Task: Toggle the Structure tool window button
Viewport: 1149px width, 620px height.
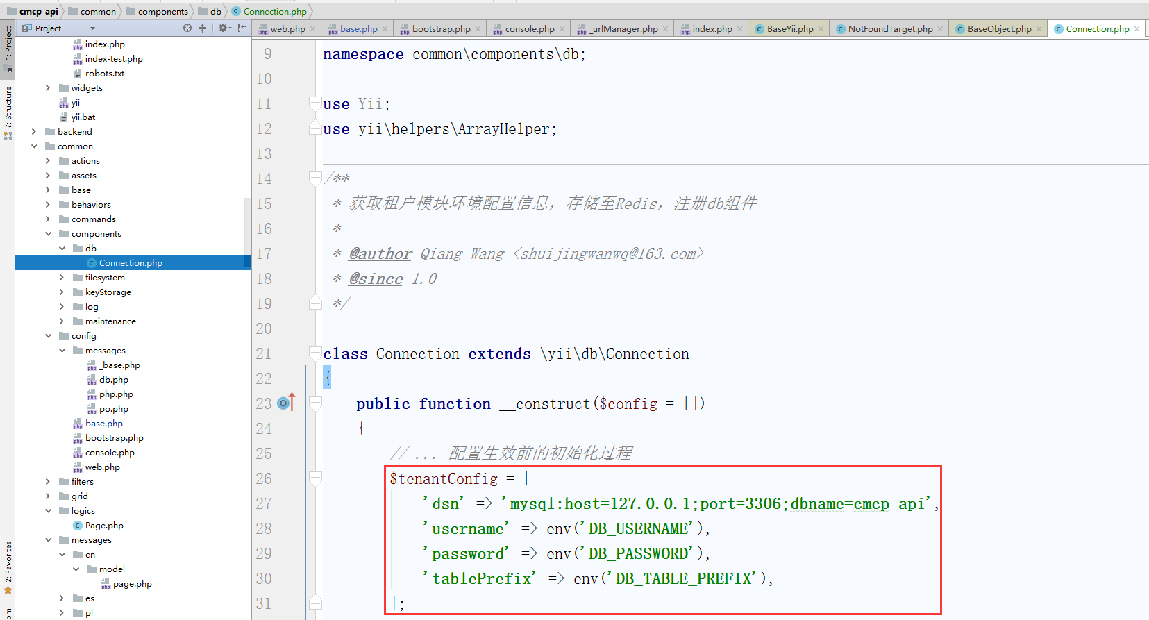Action: (8, 112)
